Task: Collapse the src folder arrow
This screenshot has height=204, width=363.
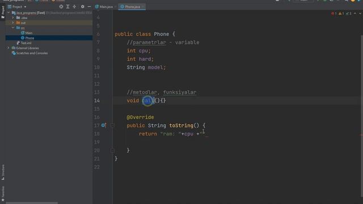Action: 13,28
